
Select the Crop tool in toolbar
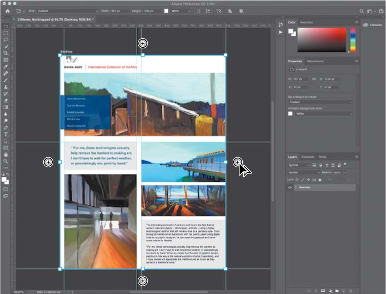[x=6, y=53]
